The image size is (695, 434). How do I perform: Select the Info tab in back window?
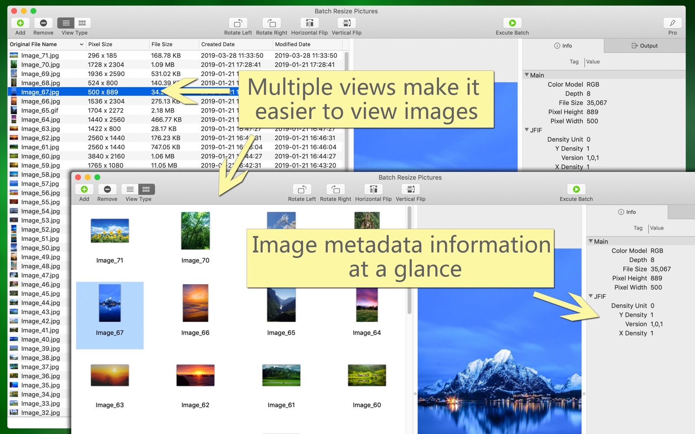(563, 46)
